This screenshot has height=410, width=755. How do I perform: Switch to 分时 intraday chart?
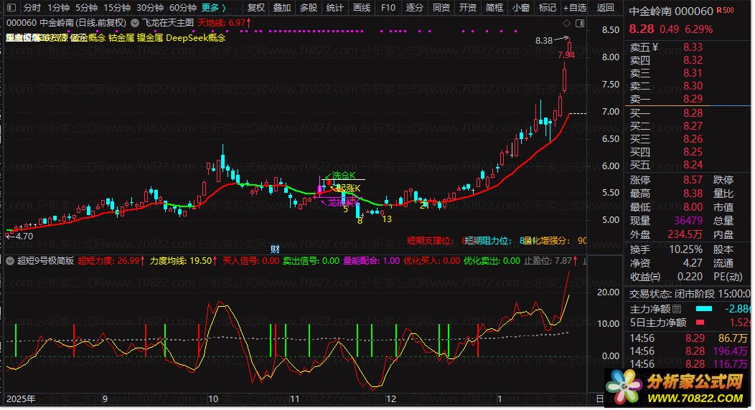click(32, 8)
